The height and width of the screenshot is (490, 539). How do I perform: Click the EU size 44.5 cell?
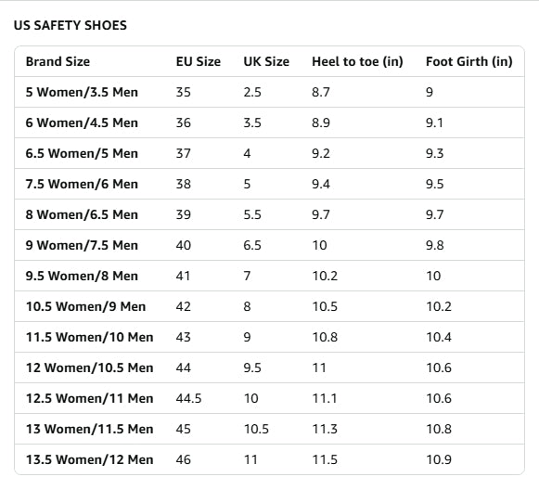tap(188, 398)
